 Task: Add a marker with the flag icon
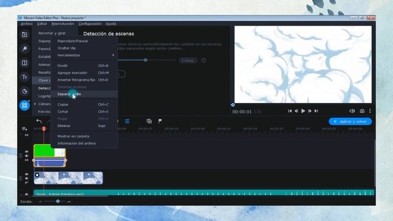(x=160, y=121)
